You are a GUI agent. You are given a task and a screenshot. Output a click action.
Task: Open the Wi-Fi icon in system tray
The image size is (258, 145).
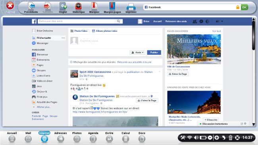tap(190, 137)
